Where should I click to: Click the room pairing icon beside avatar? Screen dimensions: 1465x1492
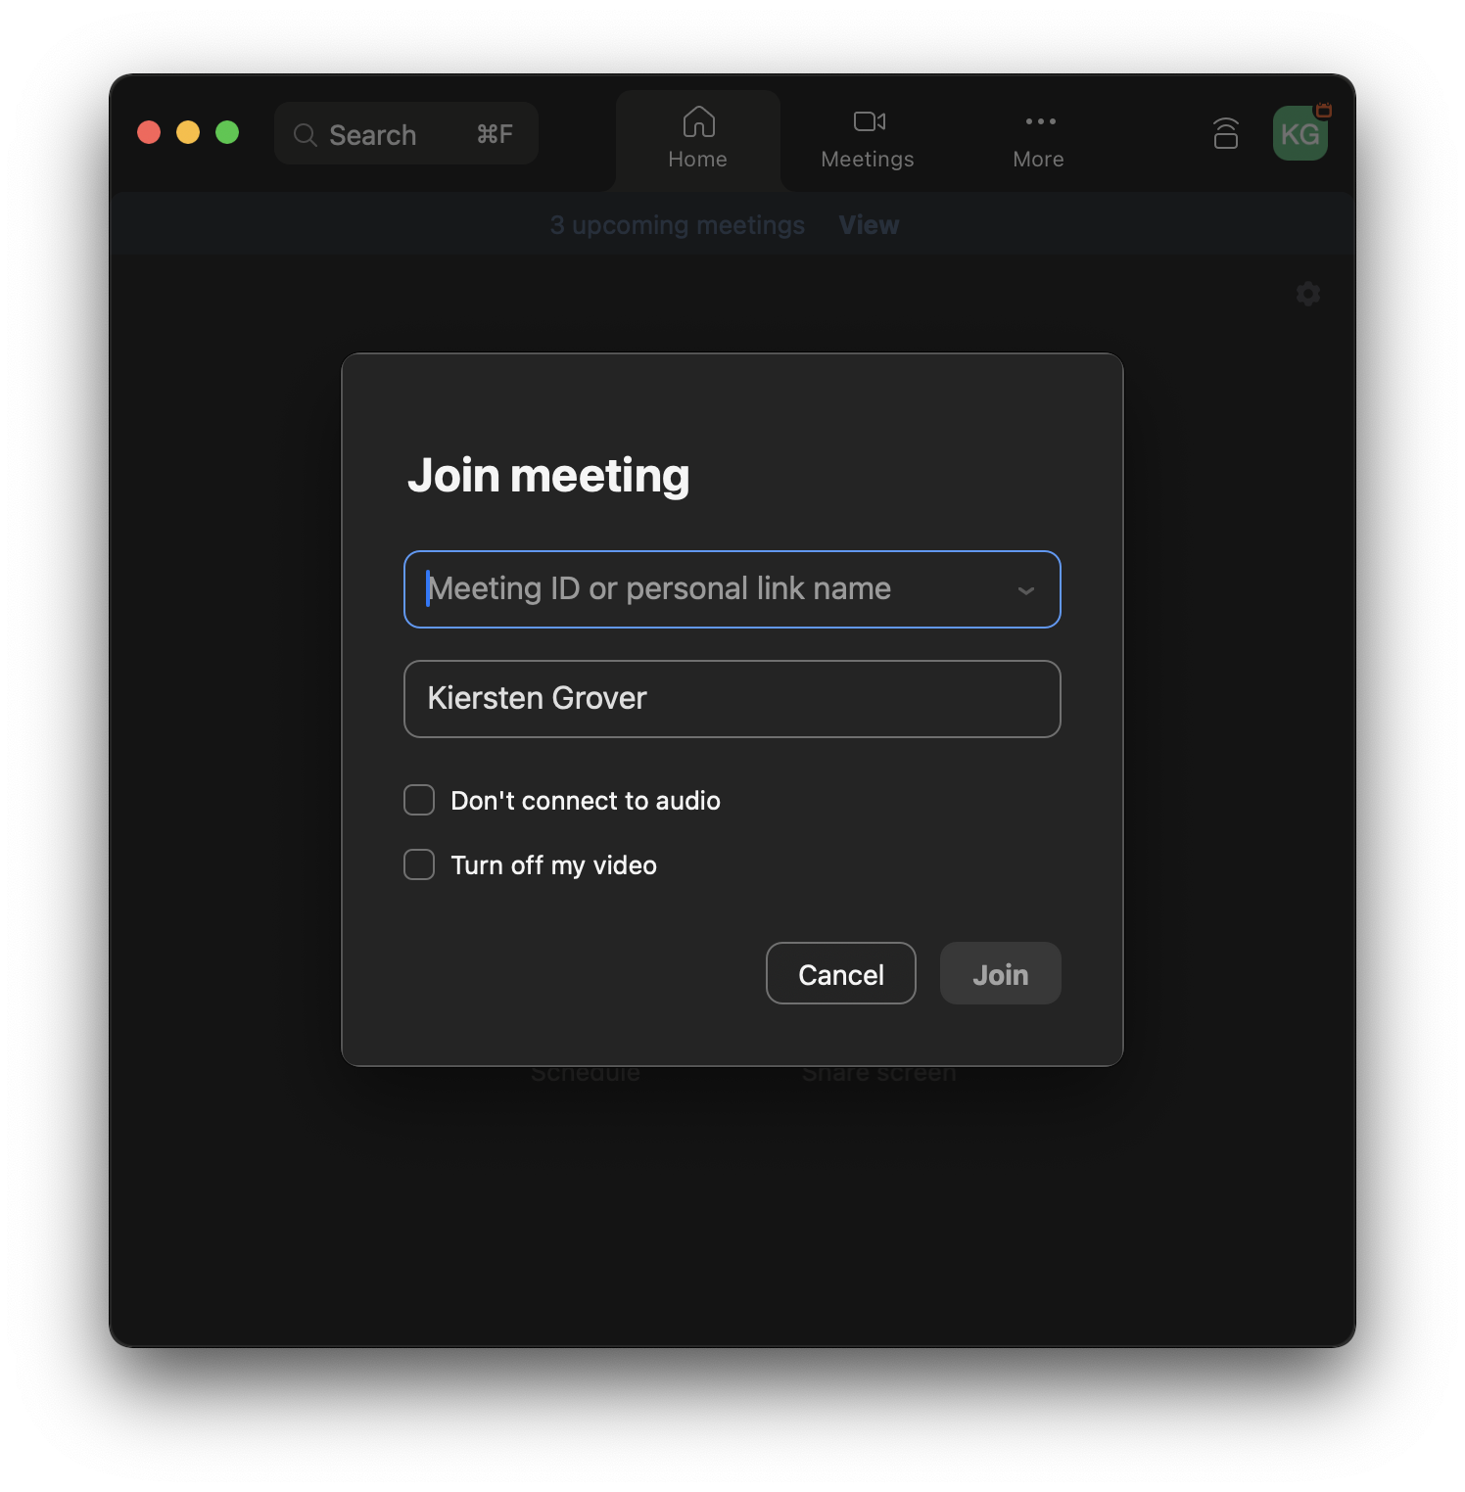coord(1225,133)
